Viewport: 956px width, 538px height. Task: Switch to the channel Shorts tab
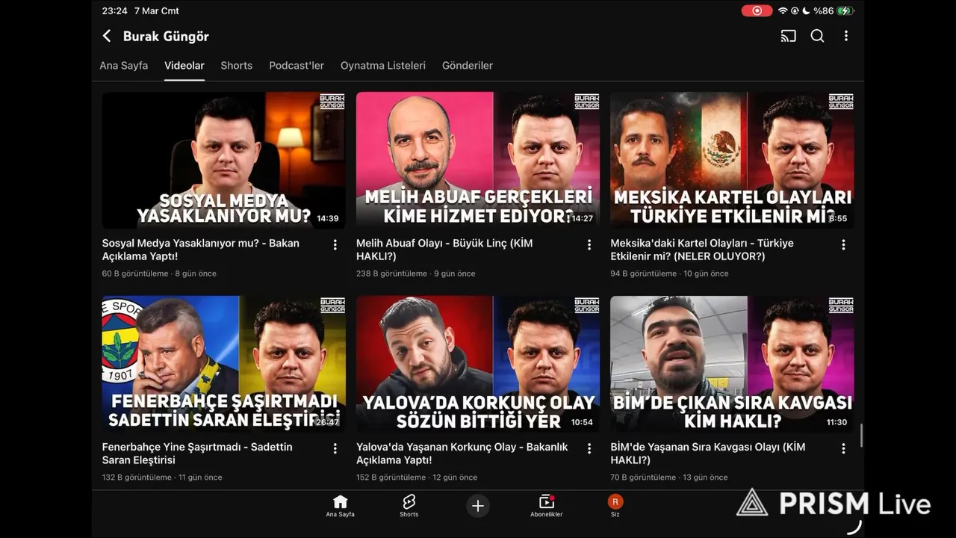[x=236, y=66]
